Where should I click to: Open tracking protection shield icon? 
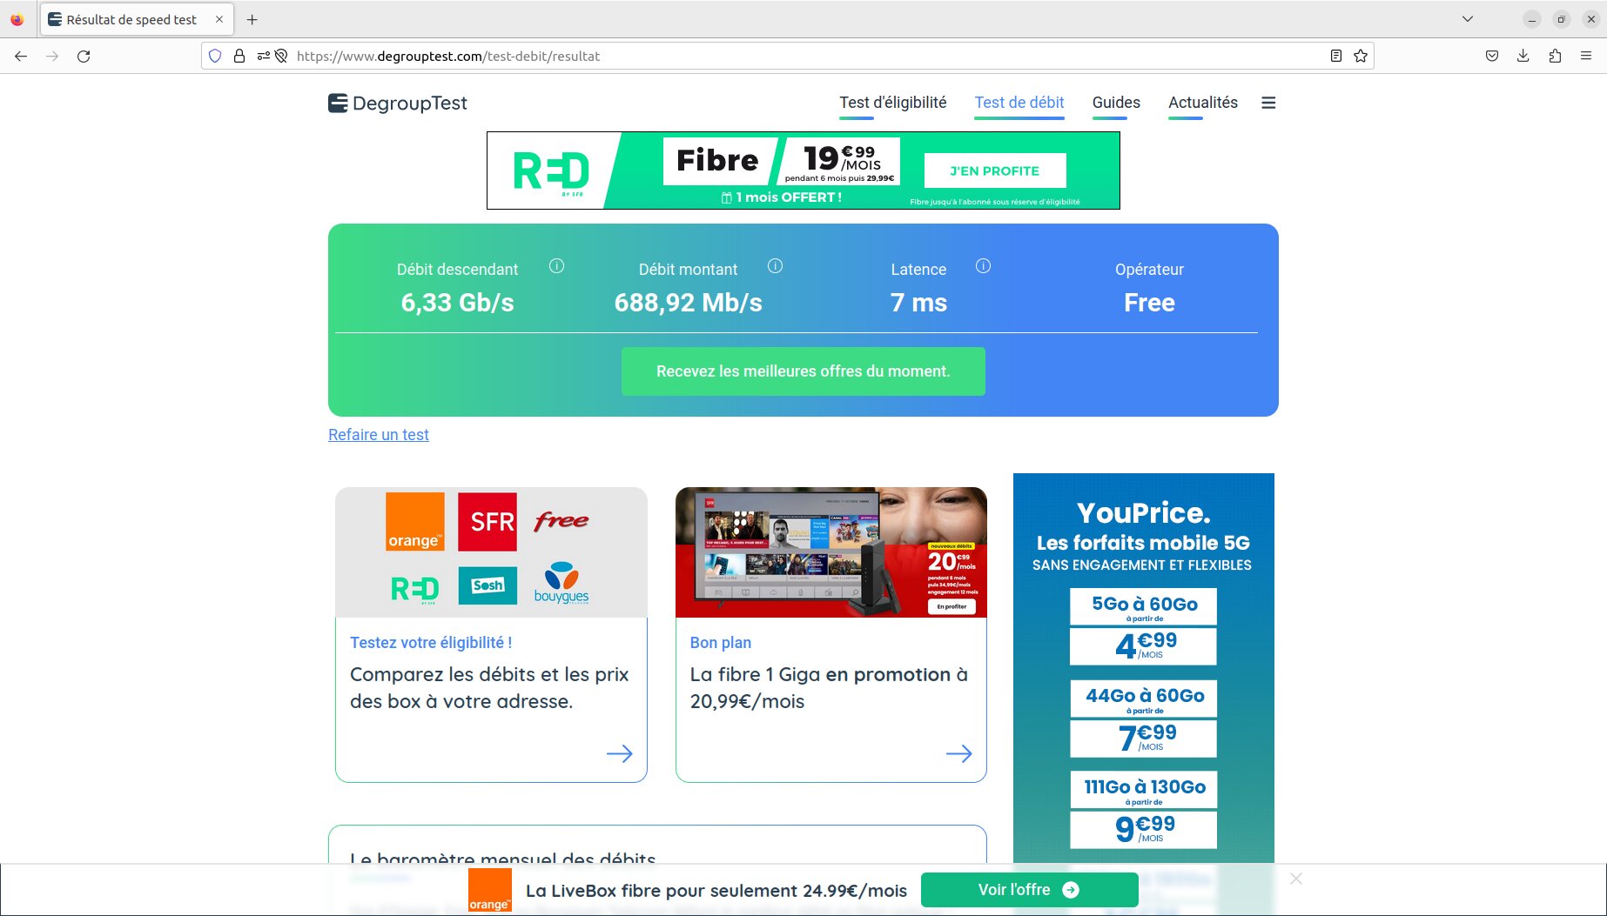[x=215, y=56]
